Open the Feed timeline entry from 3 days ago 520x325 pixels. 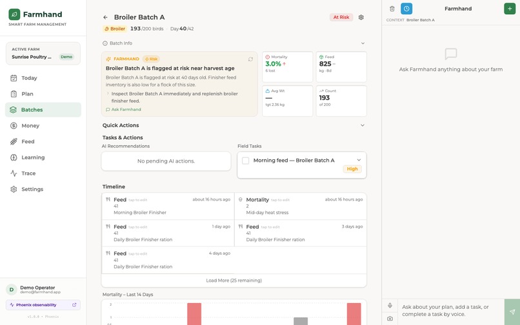tap(301, 233)
